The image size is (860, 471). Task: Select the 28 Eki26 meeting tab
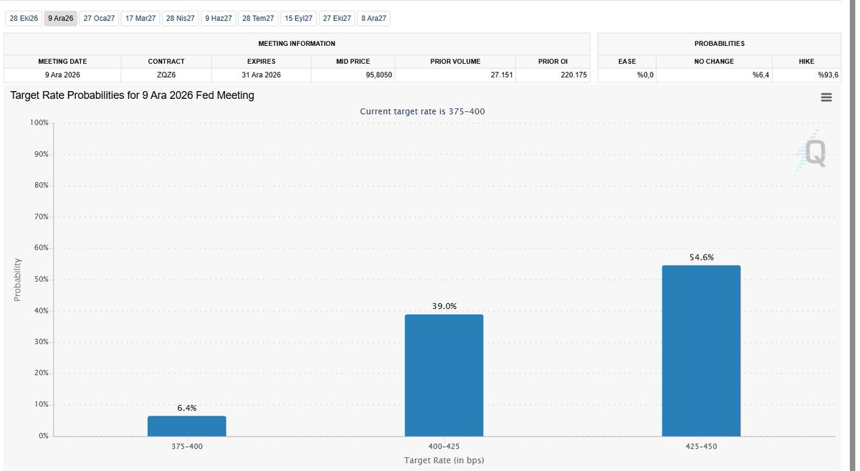(23, 19)
